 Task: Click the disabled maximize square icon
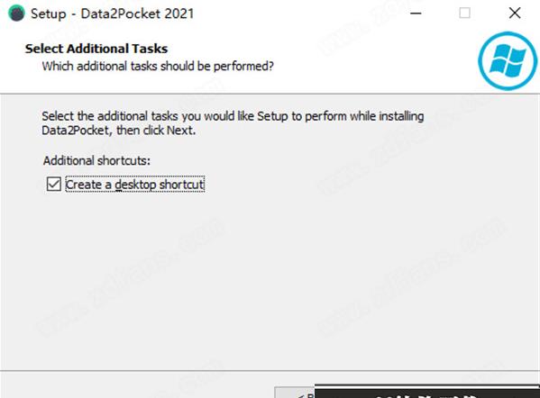(464, 14)
